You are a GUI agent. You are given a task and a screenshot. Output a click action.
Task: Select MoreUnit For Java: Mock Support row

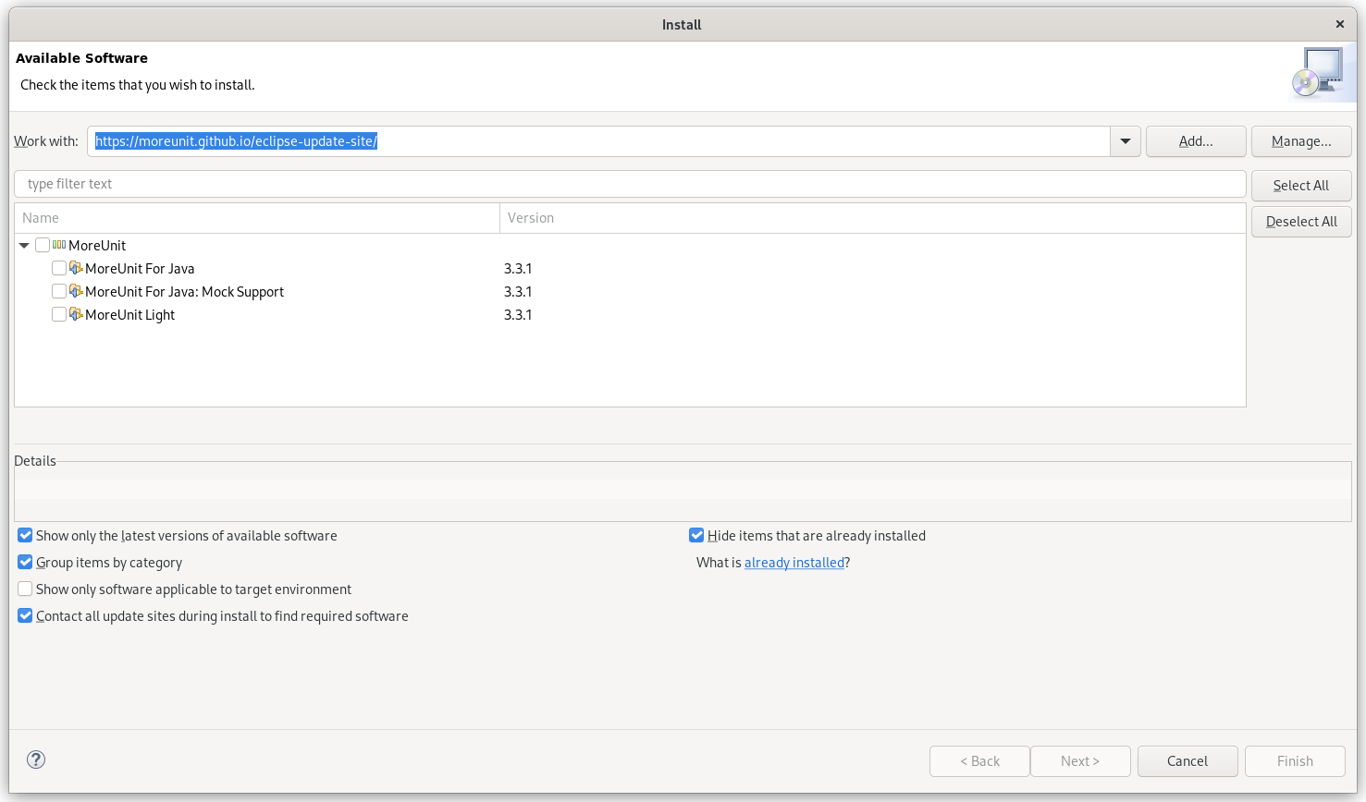pos(630,291)
